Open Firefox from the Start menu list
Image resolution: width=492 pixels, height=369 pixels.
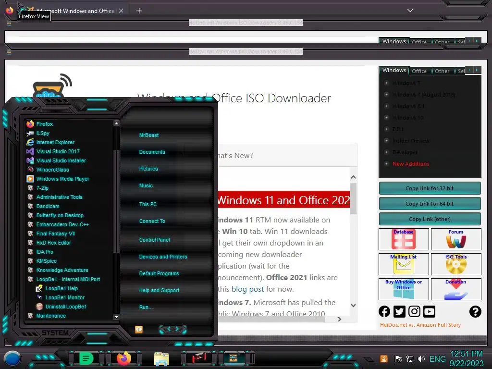point(39,124)
